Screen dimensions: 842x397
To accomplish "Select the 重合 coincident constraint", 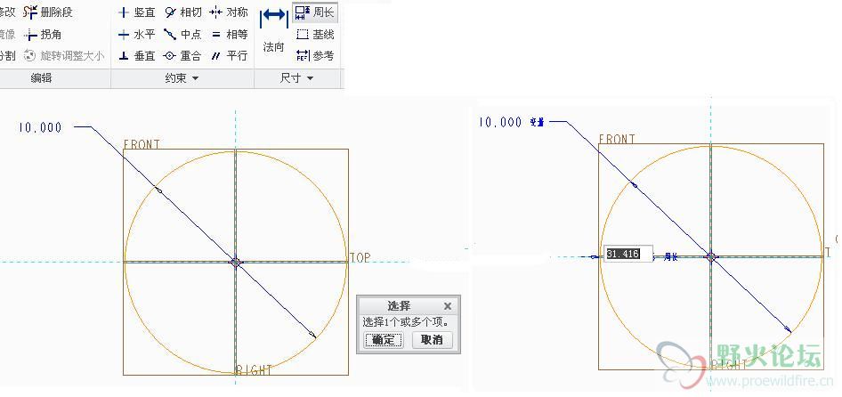I will pos(183,55).
